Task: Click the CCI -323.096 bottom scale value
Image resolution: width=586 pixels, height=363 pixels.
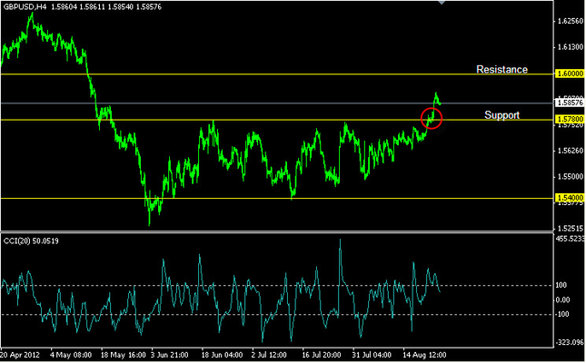Action: 569,342
